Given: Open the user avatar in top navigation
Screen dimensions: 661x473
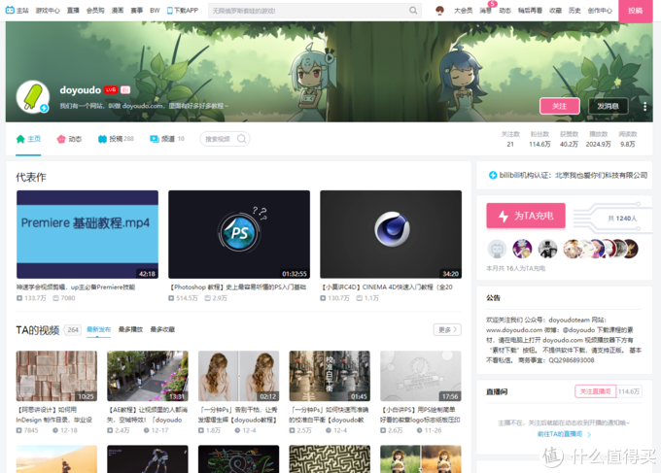Looking at the screenshot, I should point(439,11).
